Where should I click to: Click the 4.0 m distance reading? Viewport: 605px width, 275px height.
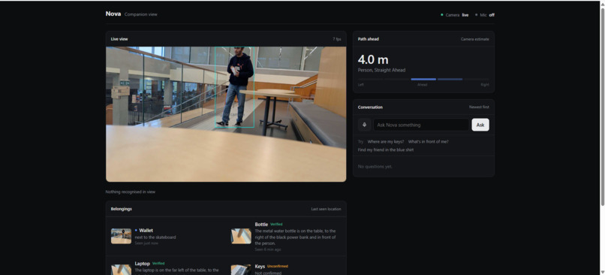tap(373, 60)
